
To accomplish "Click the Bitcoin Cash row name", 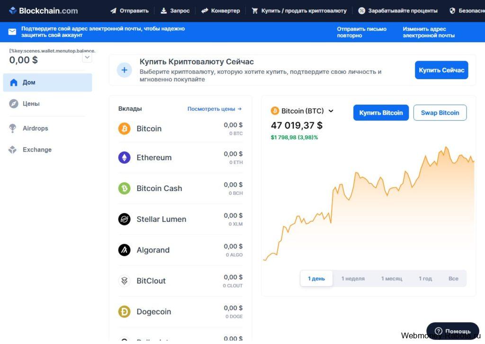I will click(159, 188).
